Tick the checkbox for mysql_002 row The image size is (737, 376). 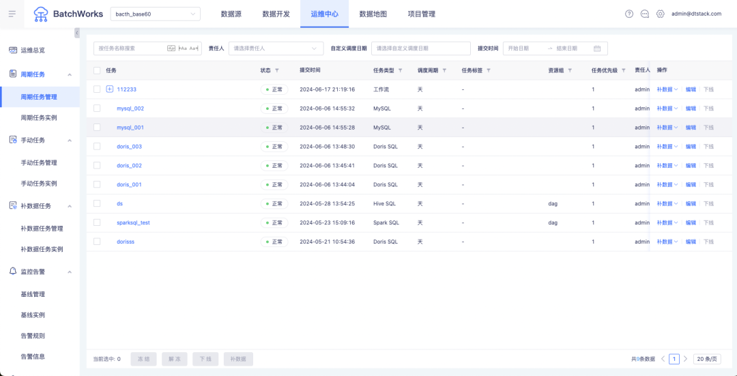(97, 109)
